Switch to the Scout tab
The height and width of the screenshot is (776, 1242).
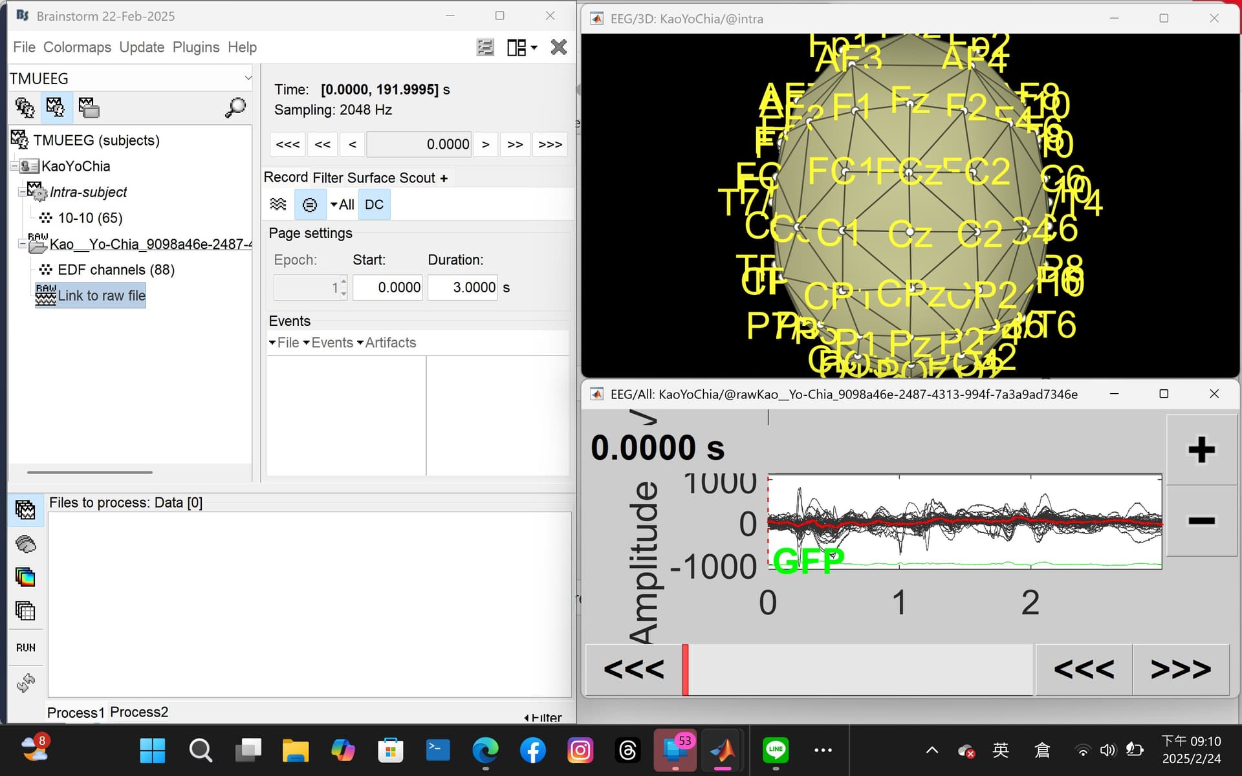417,178
